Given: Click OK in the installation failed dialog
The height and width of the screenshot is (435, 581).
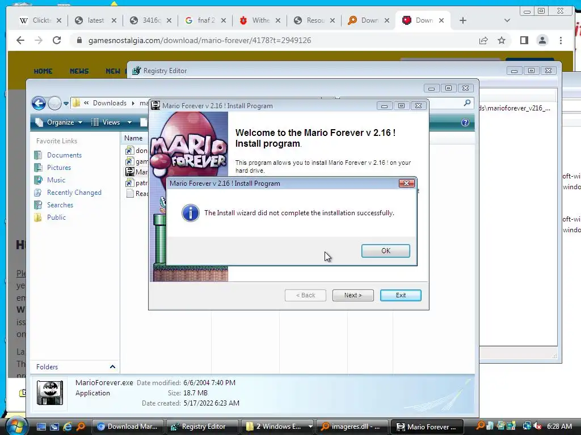Looking at the screenshot, I should point(385,251).
